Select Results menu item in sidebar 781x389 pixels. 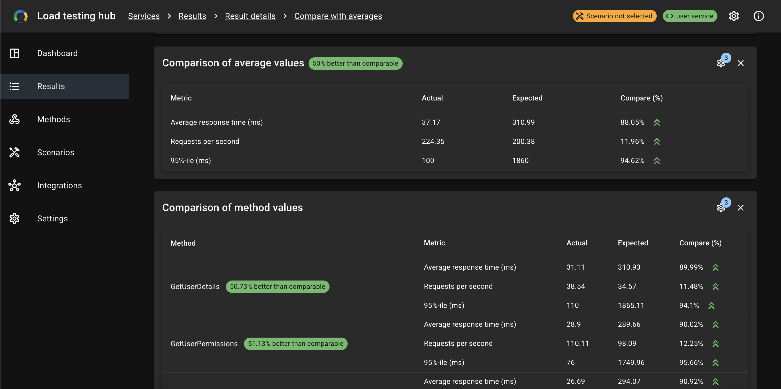pyautogui.click(x=65, y=86)
